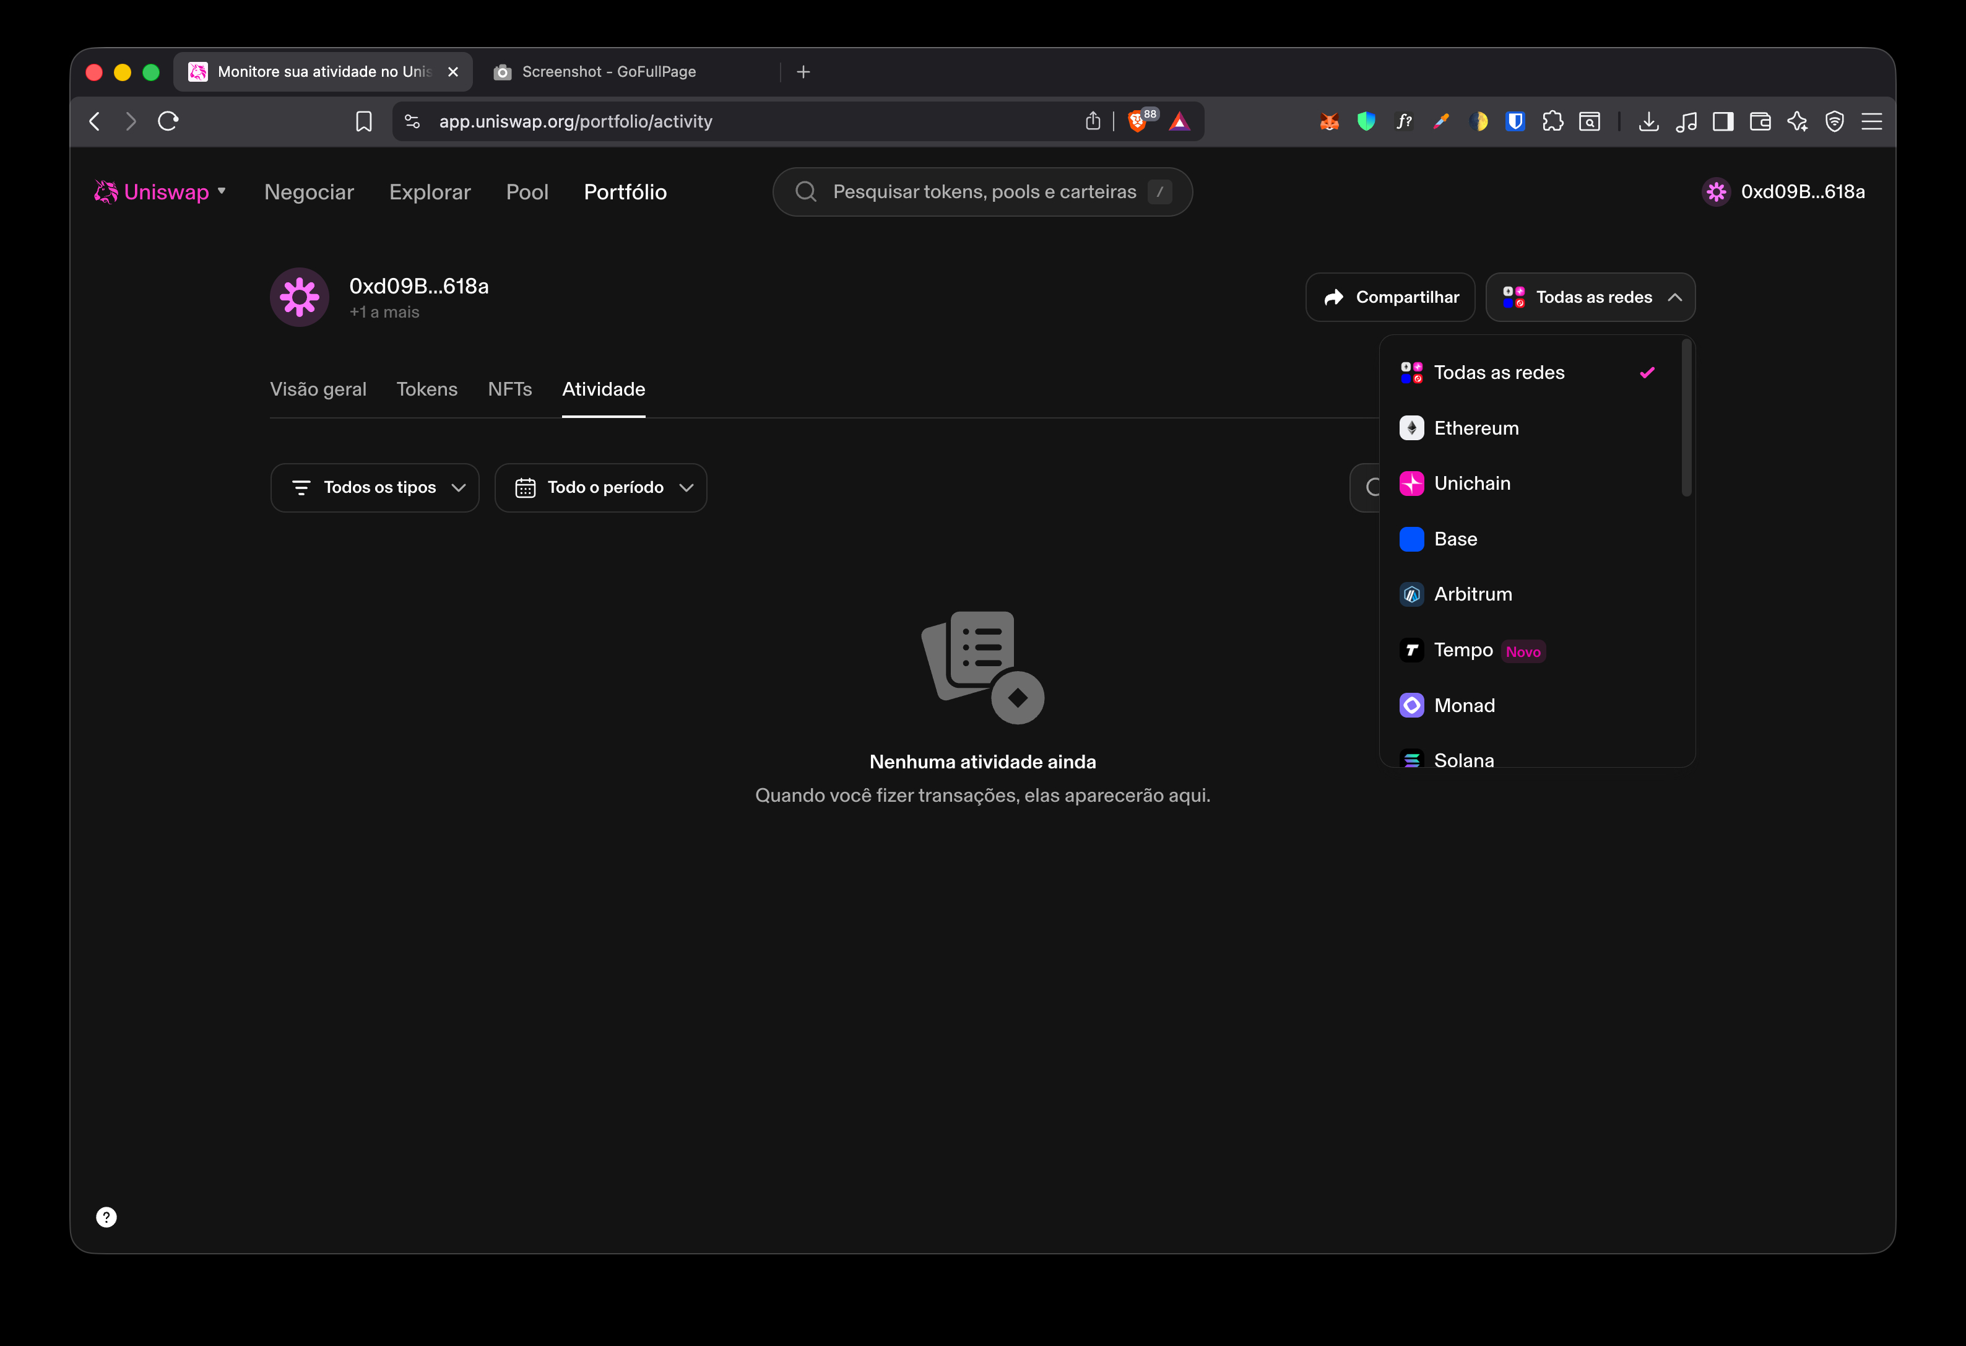Open the extensions puzzle menu
The height and width of the screenshot is (1346, 1966).
(1553, 122)
